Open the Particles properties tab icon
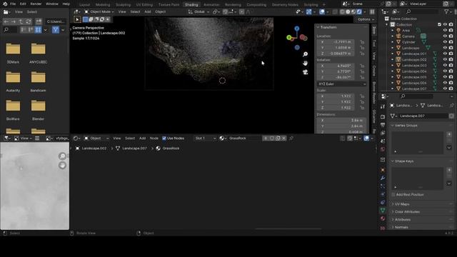Screen dimensions: 457x257 pos(383,186)
